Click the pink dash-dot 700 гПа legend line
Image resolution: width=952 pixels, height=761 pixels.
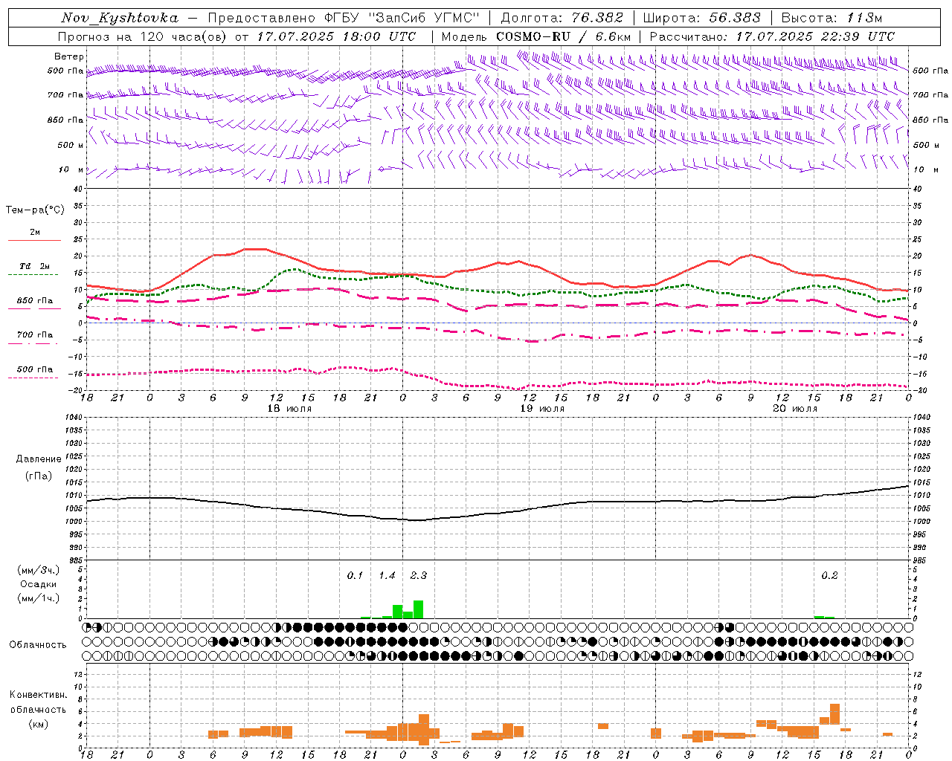point(34,343)
